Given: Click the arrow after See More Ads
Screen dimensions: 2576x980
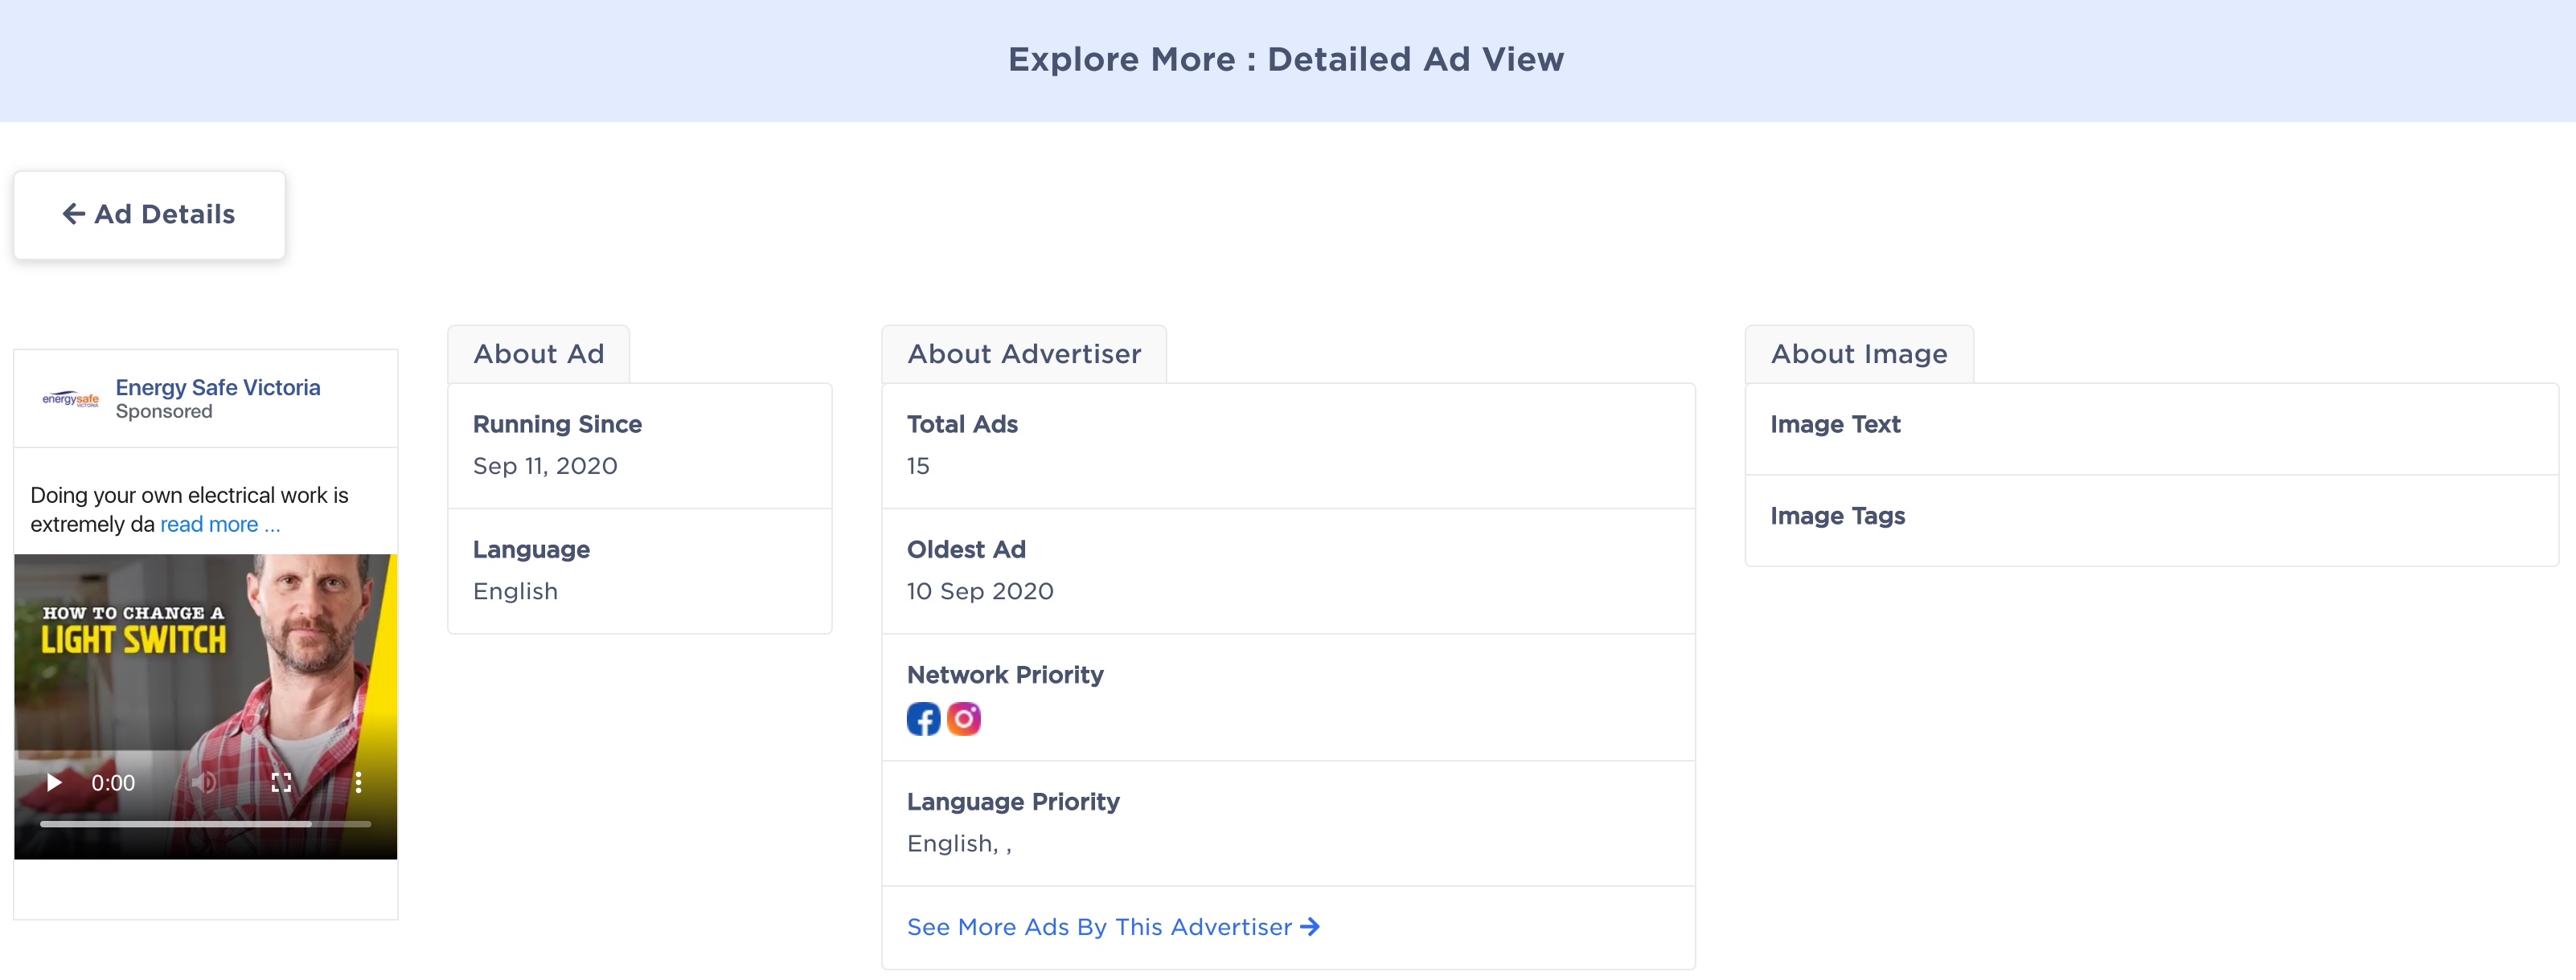Looking at the screenshot, I should point(1309,927).
